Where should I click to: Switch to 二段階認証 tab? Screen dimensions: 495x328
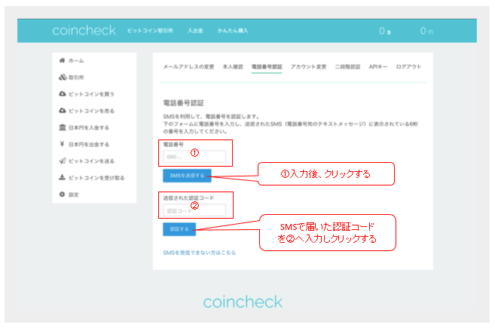point(347,66)
